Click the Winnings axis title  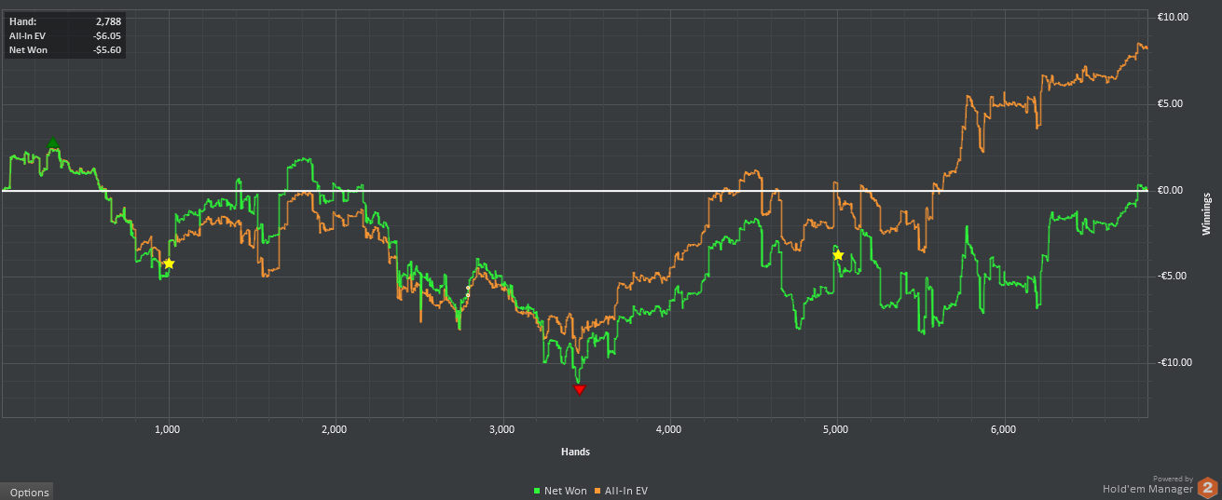[1207, 214]
